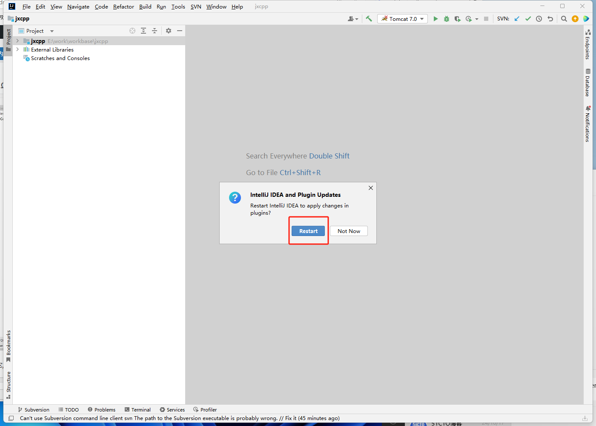596x426 pixels.
Task: Open the Help menu
Action: [237, 6]
